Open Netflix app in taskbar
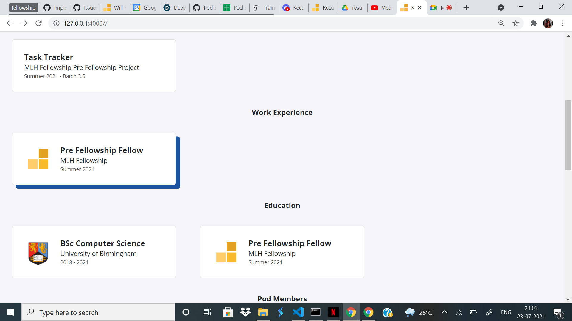 pos(333,312)
